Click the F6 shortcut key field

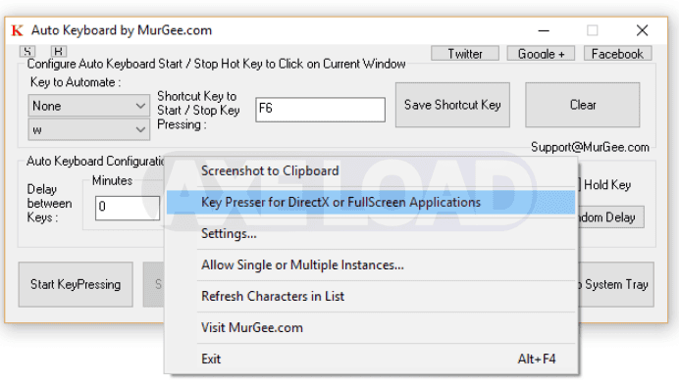[x=321, y=110]
